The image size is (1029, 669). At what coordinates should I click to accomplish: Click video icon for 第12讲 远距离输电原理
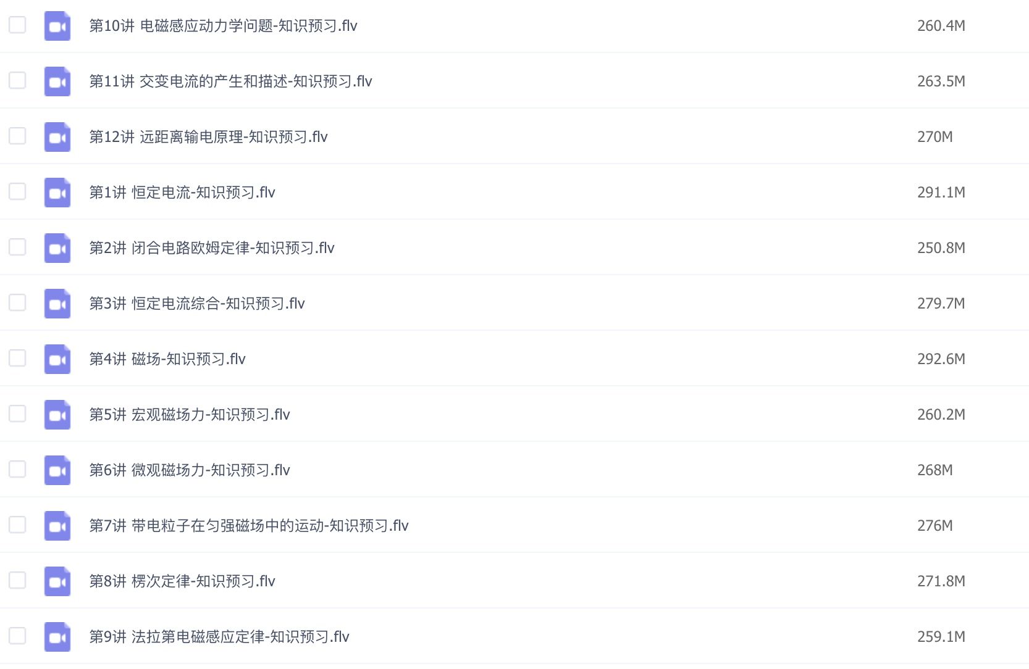(57, 137)
